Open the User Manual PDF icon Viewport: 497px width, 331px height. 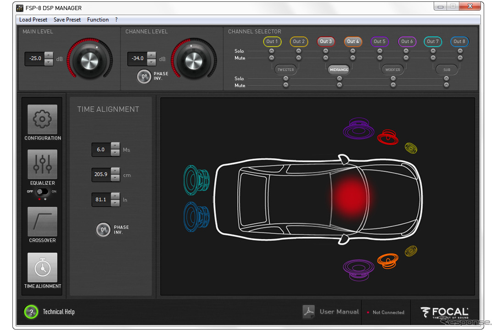(309, 312)
